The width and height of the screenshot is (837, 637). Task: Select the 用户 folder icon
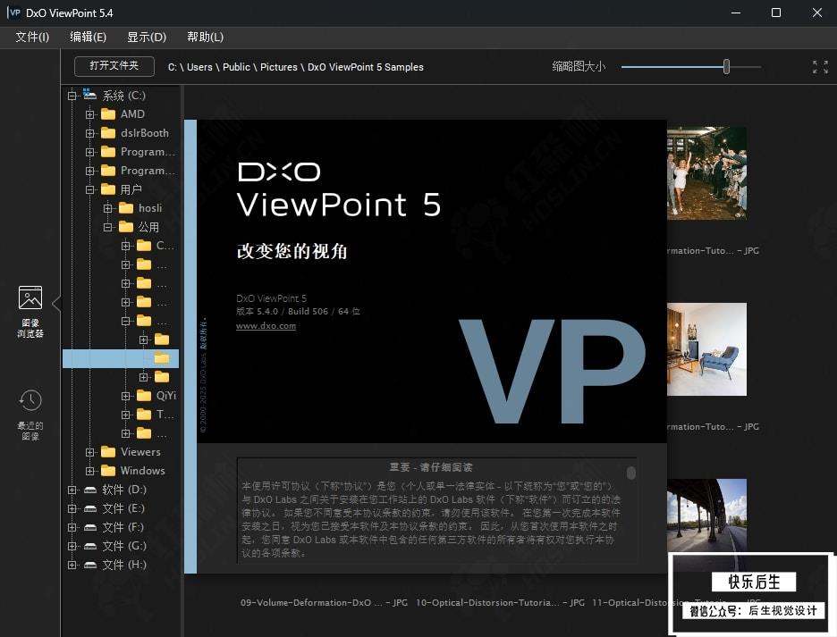click(x=108, y=189)
